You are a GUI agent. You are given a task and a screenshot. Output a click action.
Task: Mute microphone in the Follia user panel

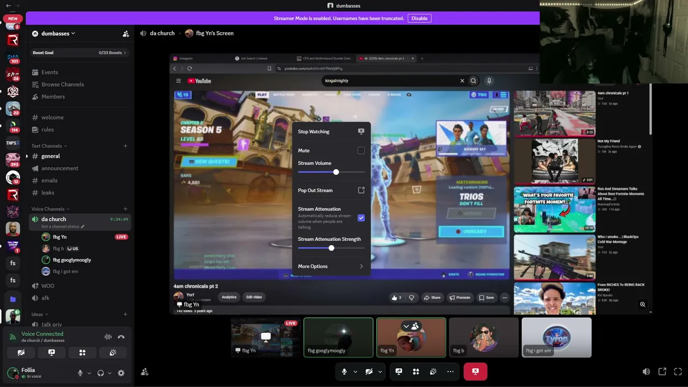click(80, 373)
